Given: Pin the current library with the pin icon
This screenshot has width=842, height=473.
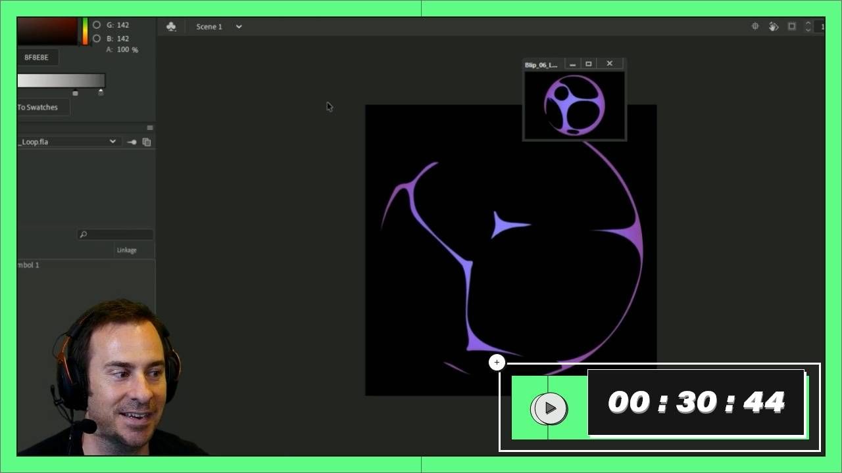Looking at the screenshot, I should pyautogui.click(x=132, y=142).
